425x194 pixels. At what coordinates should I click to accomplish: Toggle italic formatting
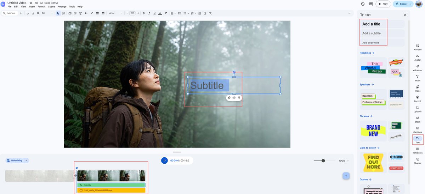pyautogui.click(x=149, y=13)
